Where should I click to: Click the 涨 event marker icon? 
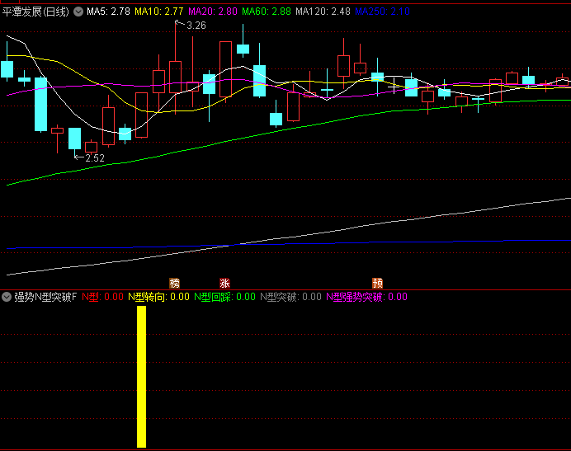[x=224, y=283]
